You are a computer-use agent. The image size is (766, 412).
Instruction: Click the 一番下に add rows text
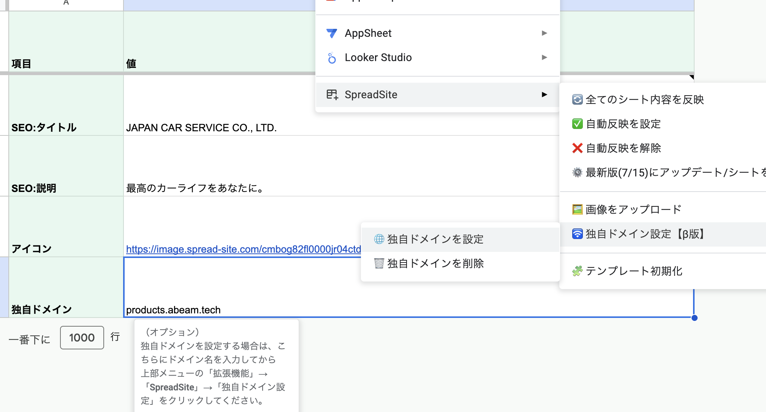click(30, 340)
